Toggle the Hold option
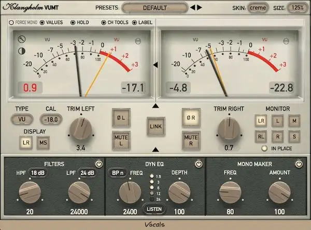This screenshot has height=230, width=311. tap(73, 23)
